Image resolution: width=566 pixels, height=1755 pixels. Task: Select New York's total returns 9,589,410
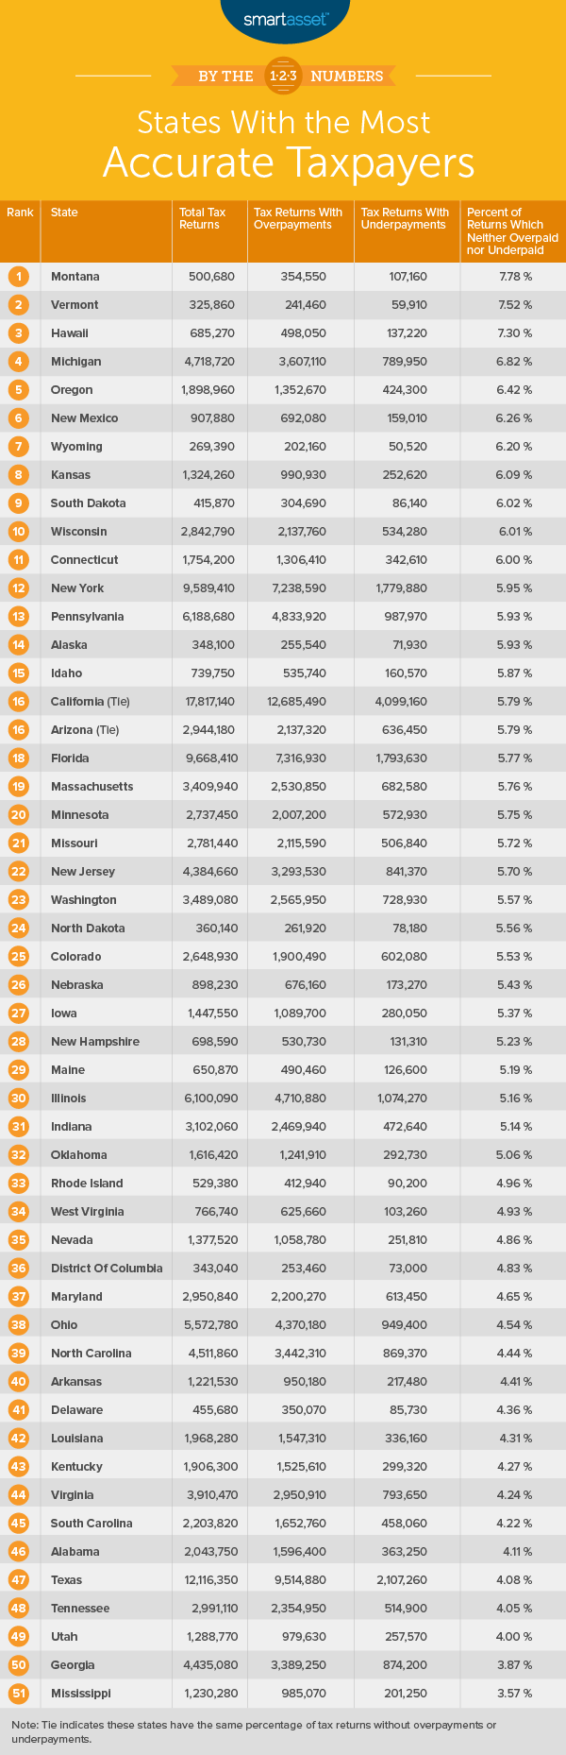(x=208, y=588)
